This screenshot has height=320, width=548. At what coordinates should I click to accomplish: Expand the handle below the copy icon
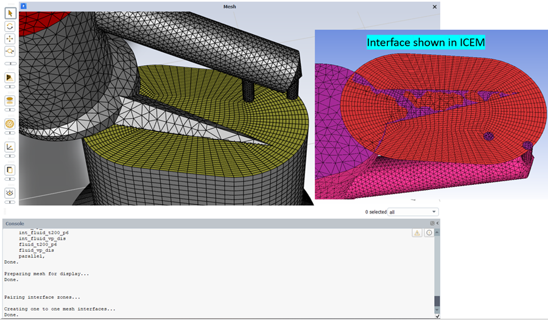pos(10,179)
